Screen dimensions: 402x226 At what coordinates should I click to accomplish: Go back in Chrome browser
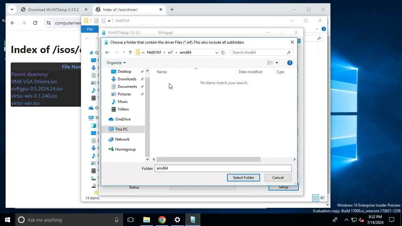pyautogui.click(x=13, y=23)
